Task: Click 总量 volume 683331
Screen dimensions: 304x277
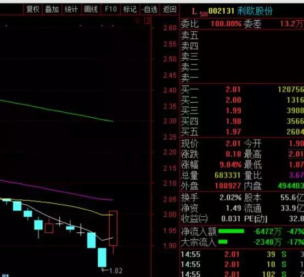Action: pos(227,175)
